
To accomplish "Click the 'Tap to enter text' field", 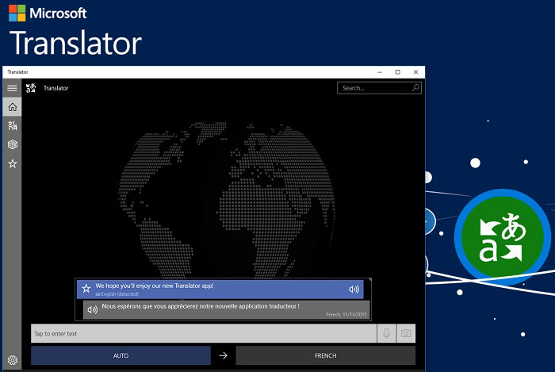I will click(x=204, y=333).
